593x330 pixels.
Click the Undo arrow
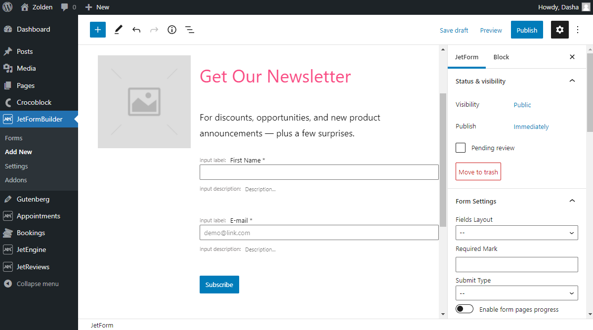(x=136, y=30)
